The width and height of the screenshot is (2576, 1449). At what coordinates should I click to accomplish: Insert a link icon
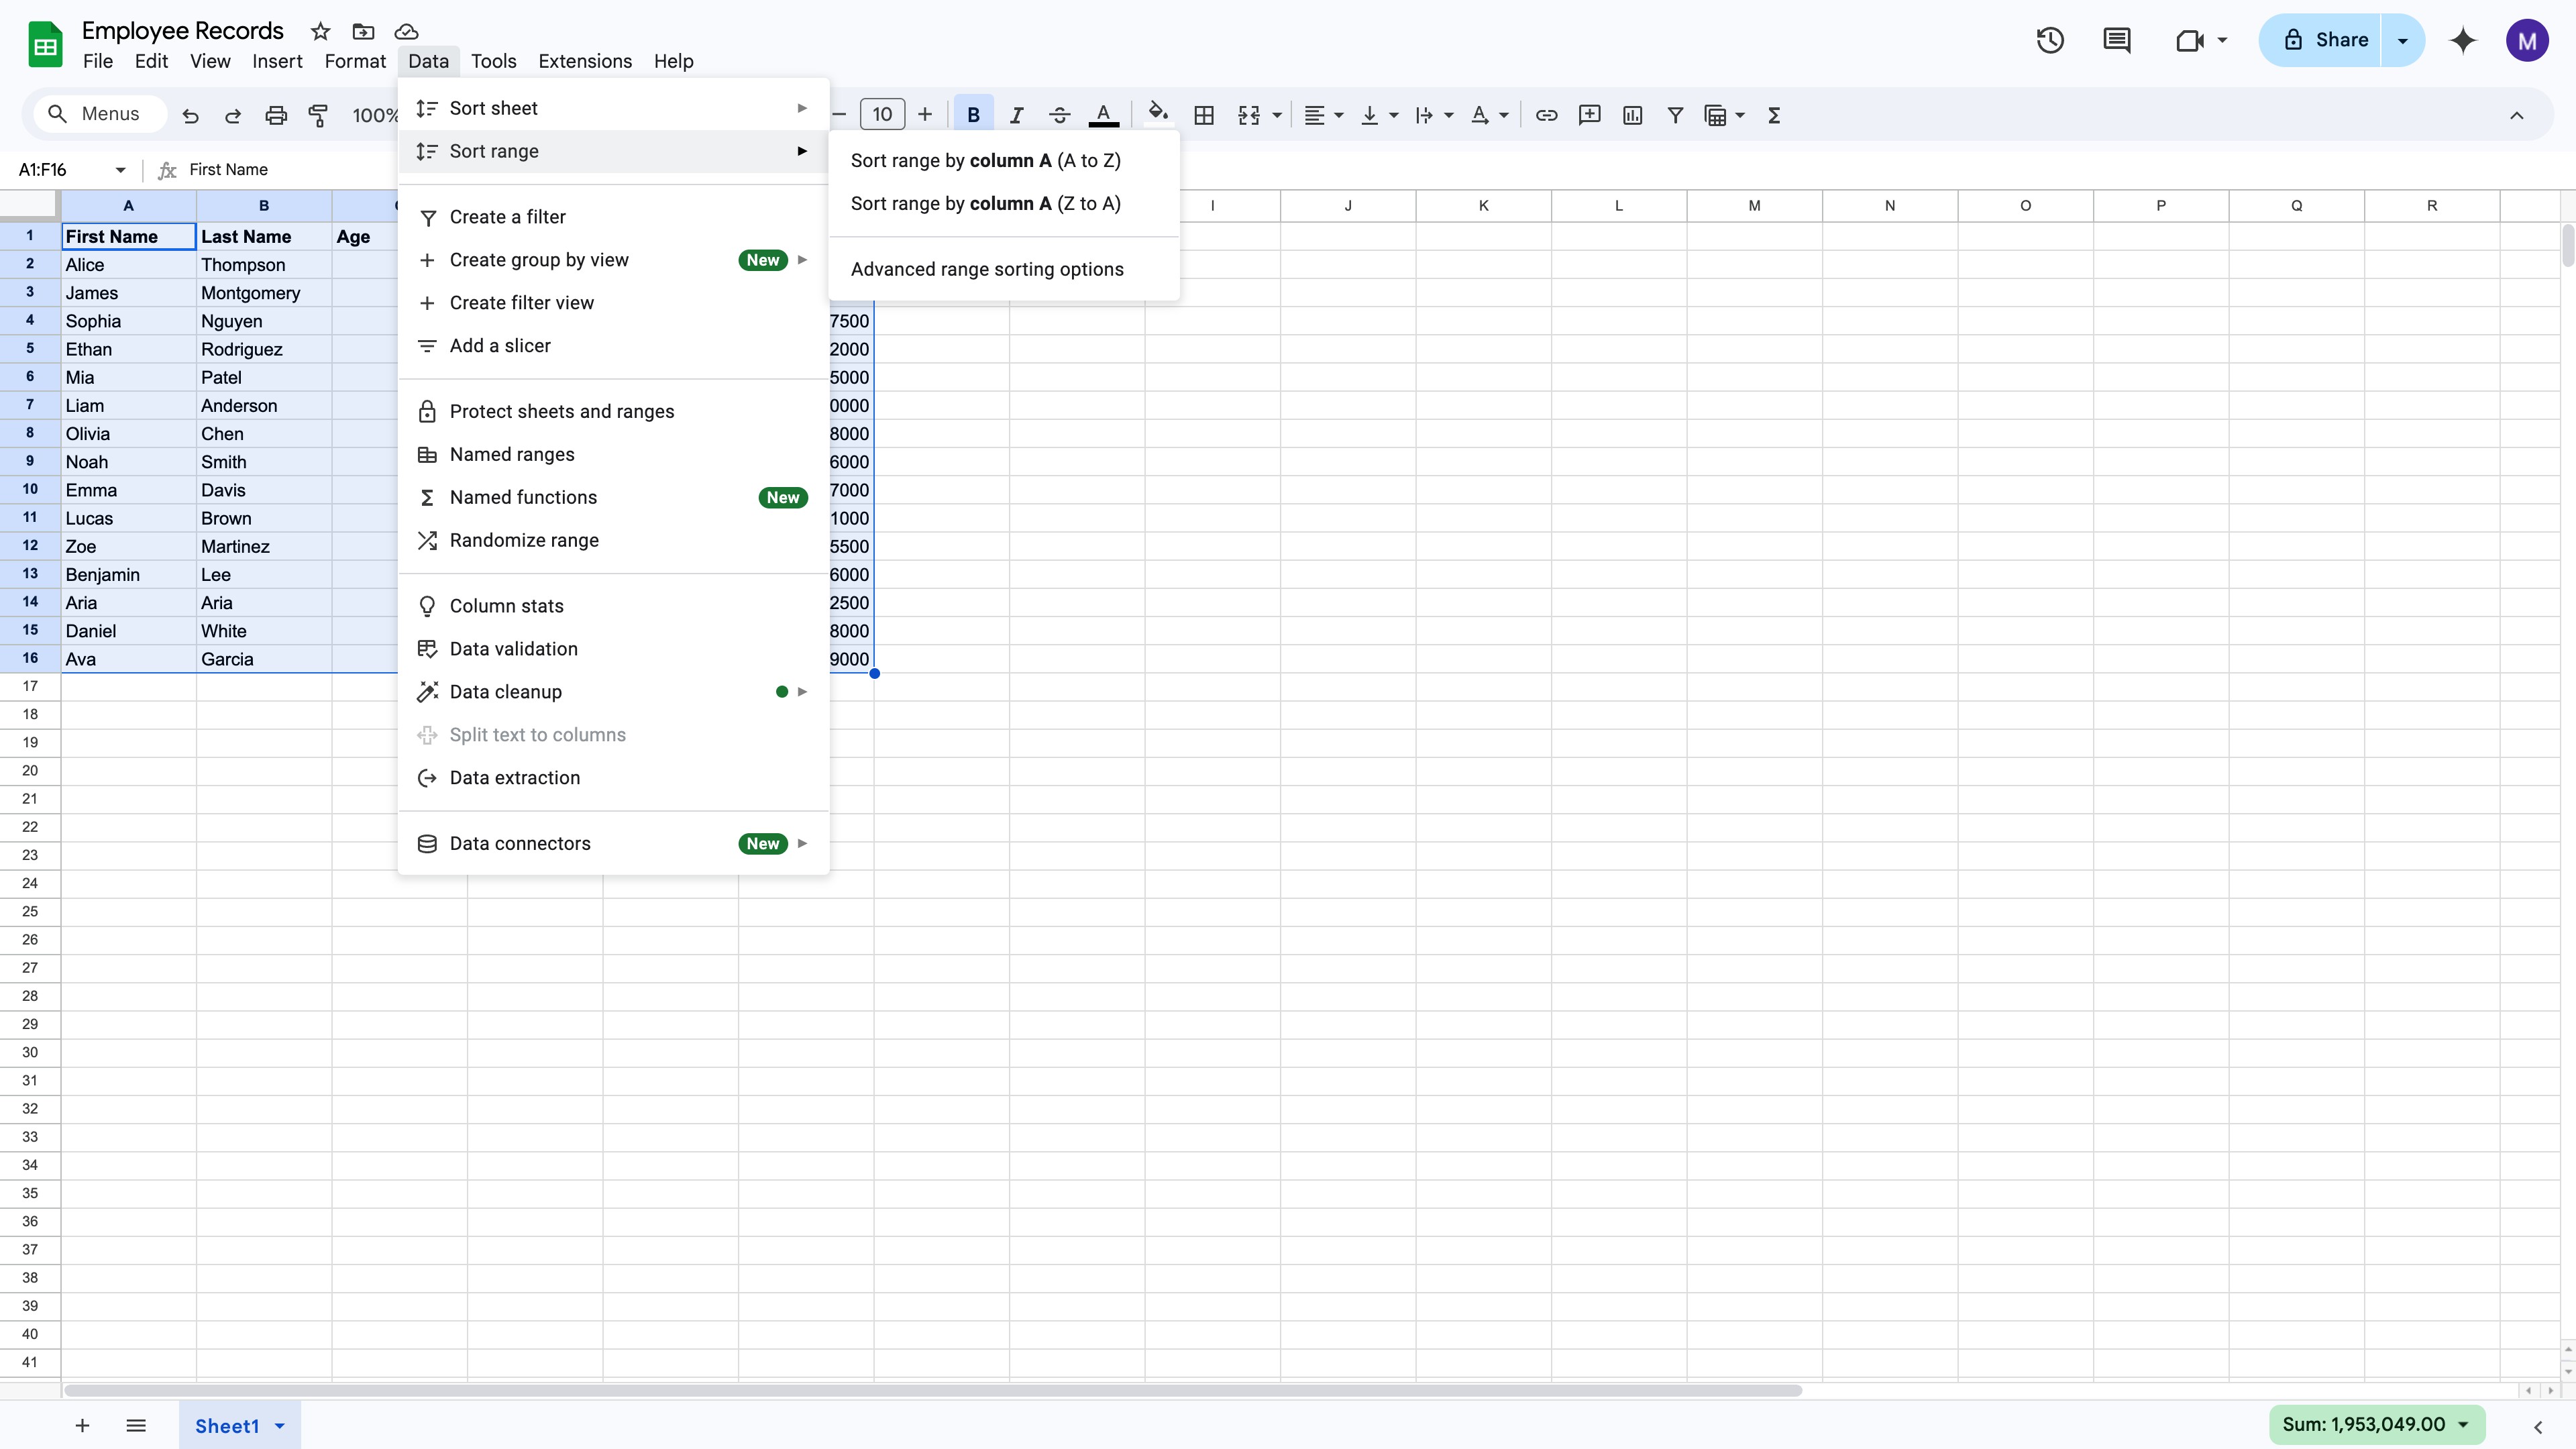tap(1546, 115)
